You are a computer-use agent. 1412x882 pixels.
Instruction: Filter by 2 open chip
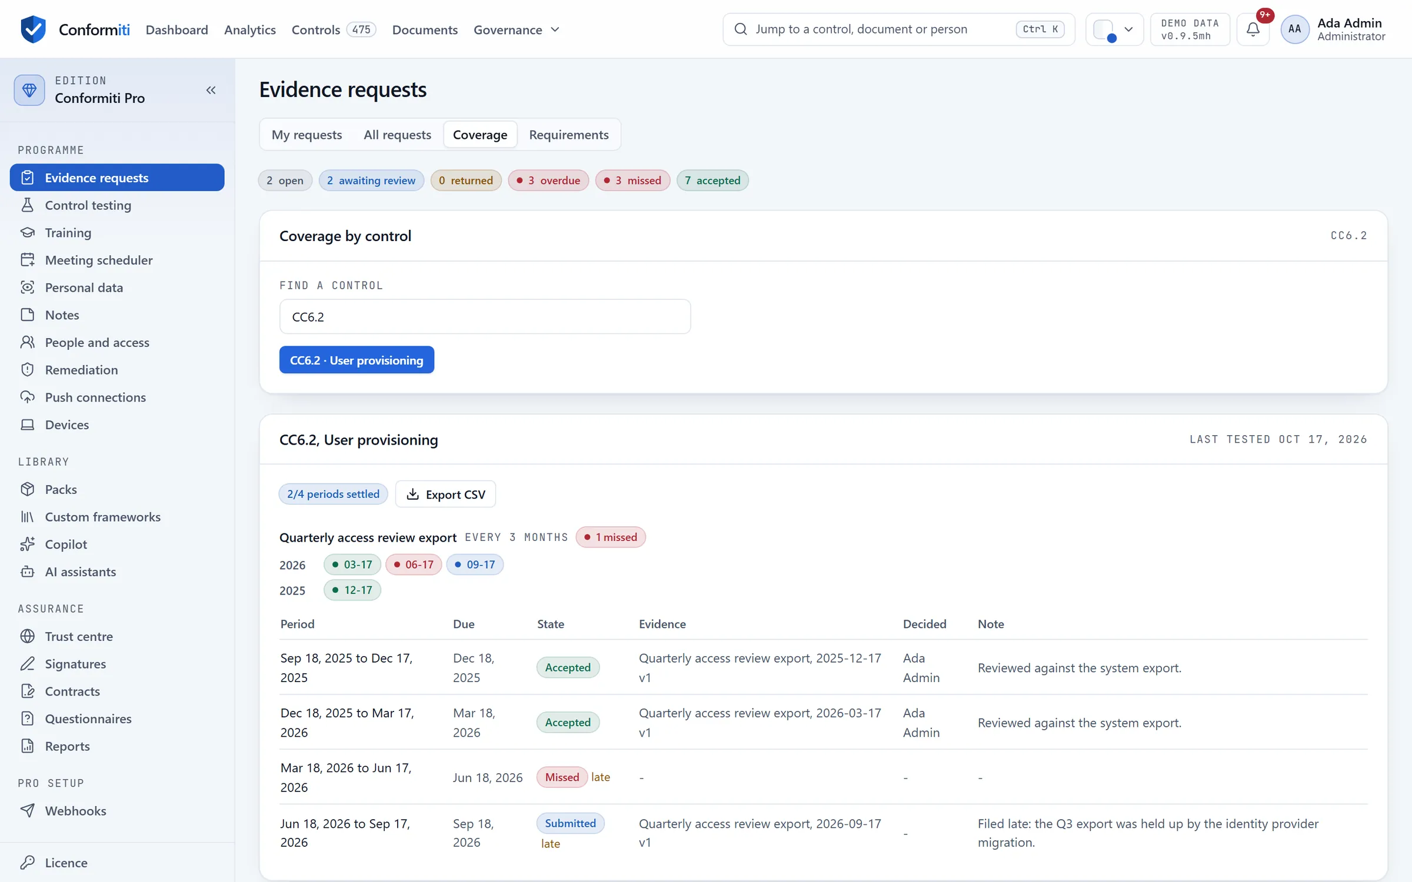(285, 181)
